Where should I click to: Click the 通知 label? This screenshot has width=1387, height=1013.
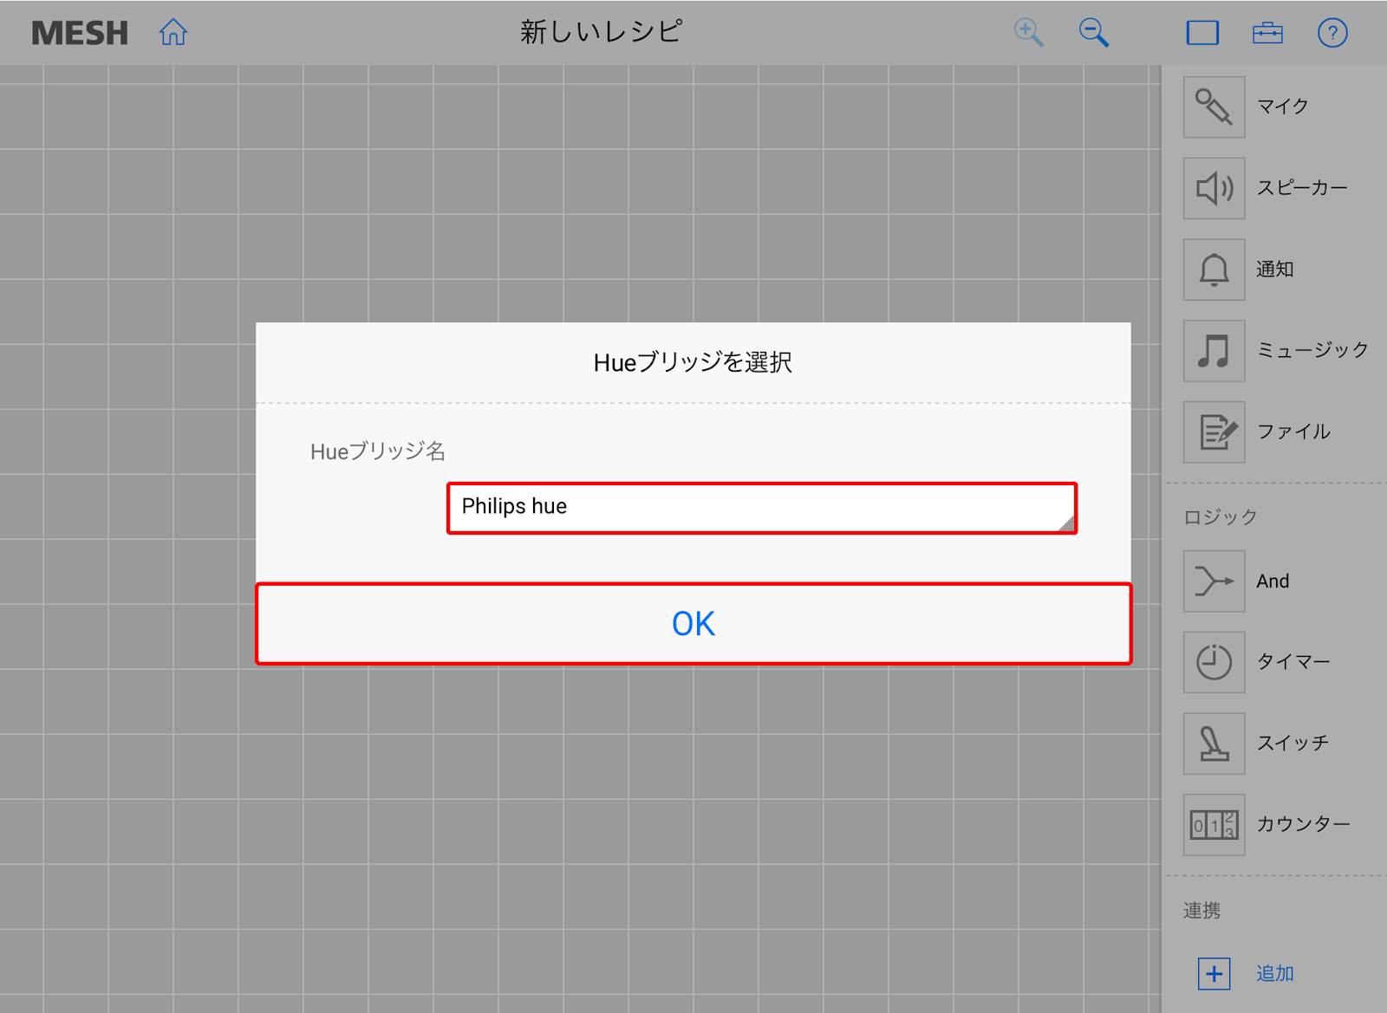(1275, 269)
